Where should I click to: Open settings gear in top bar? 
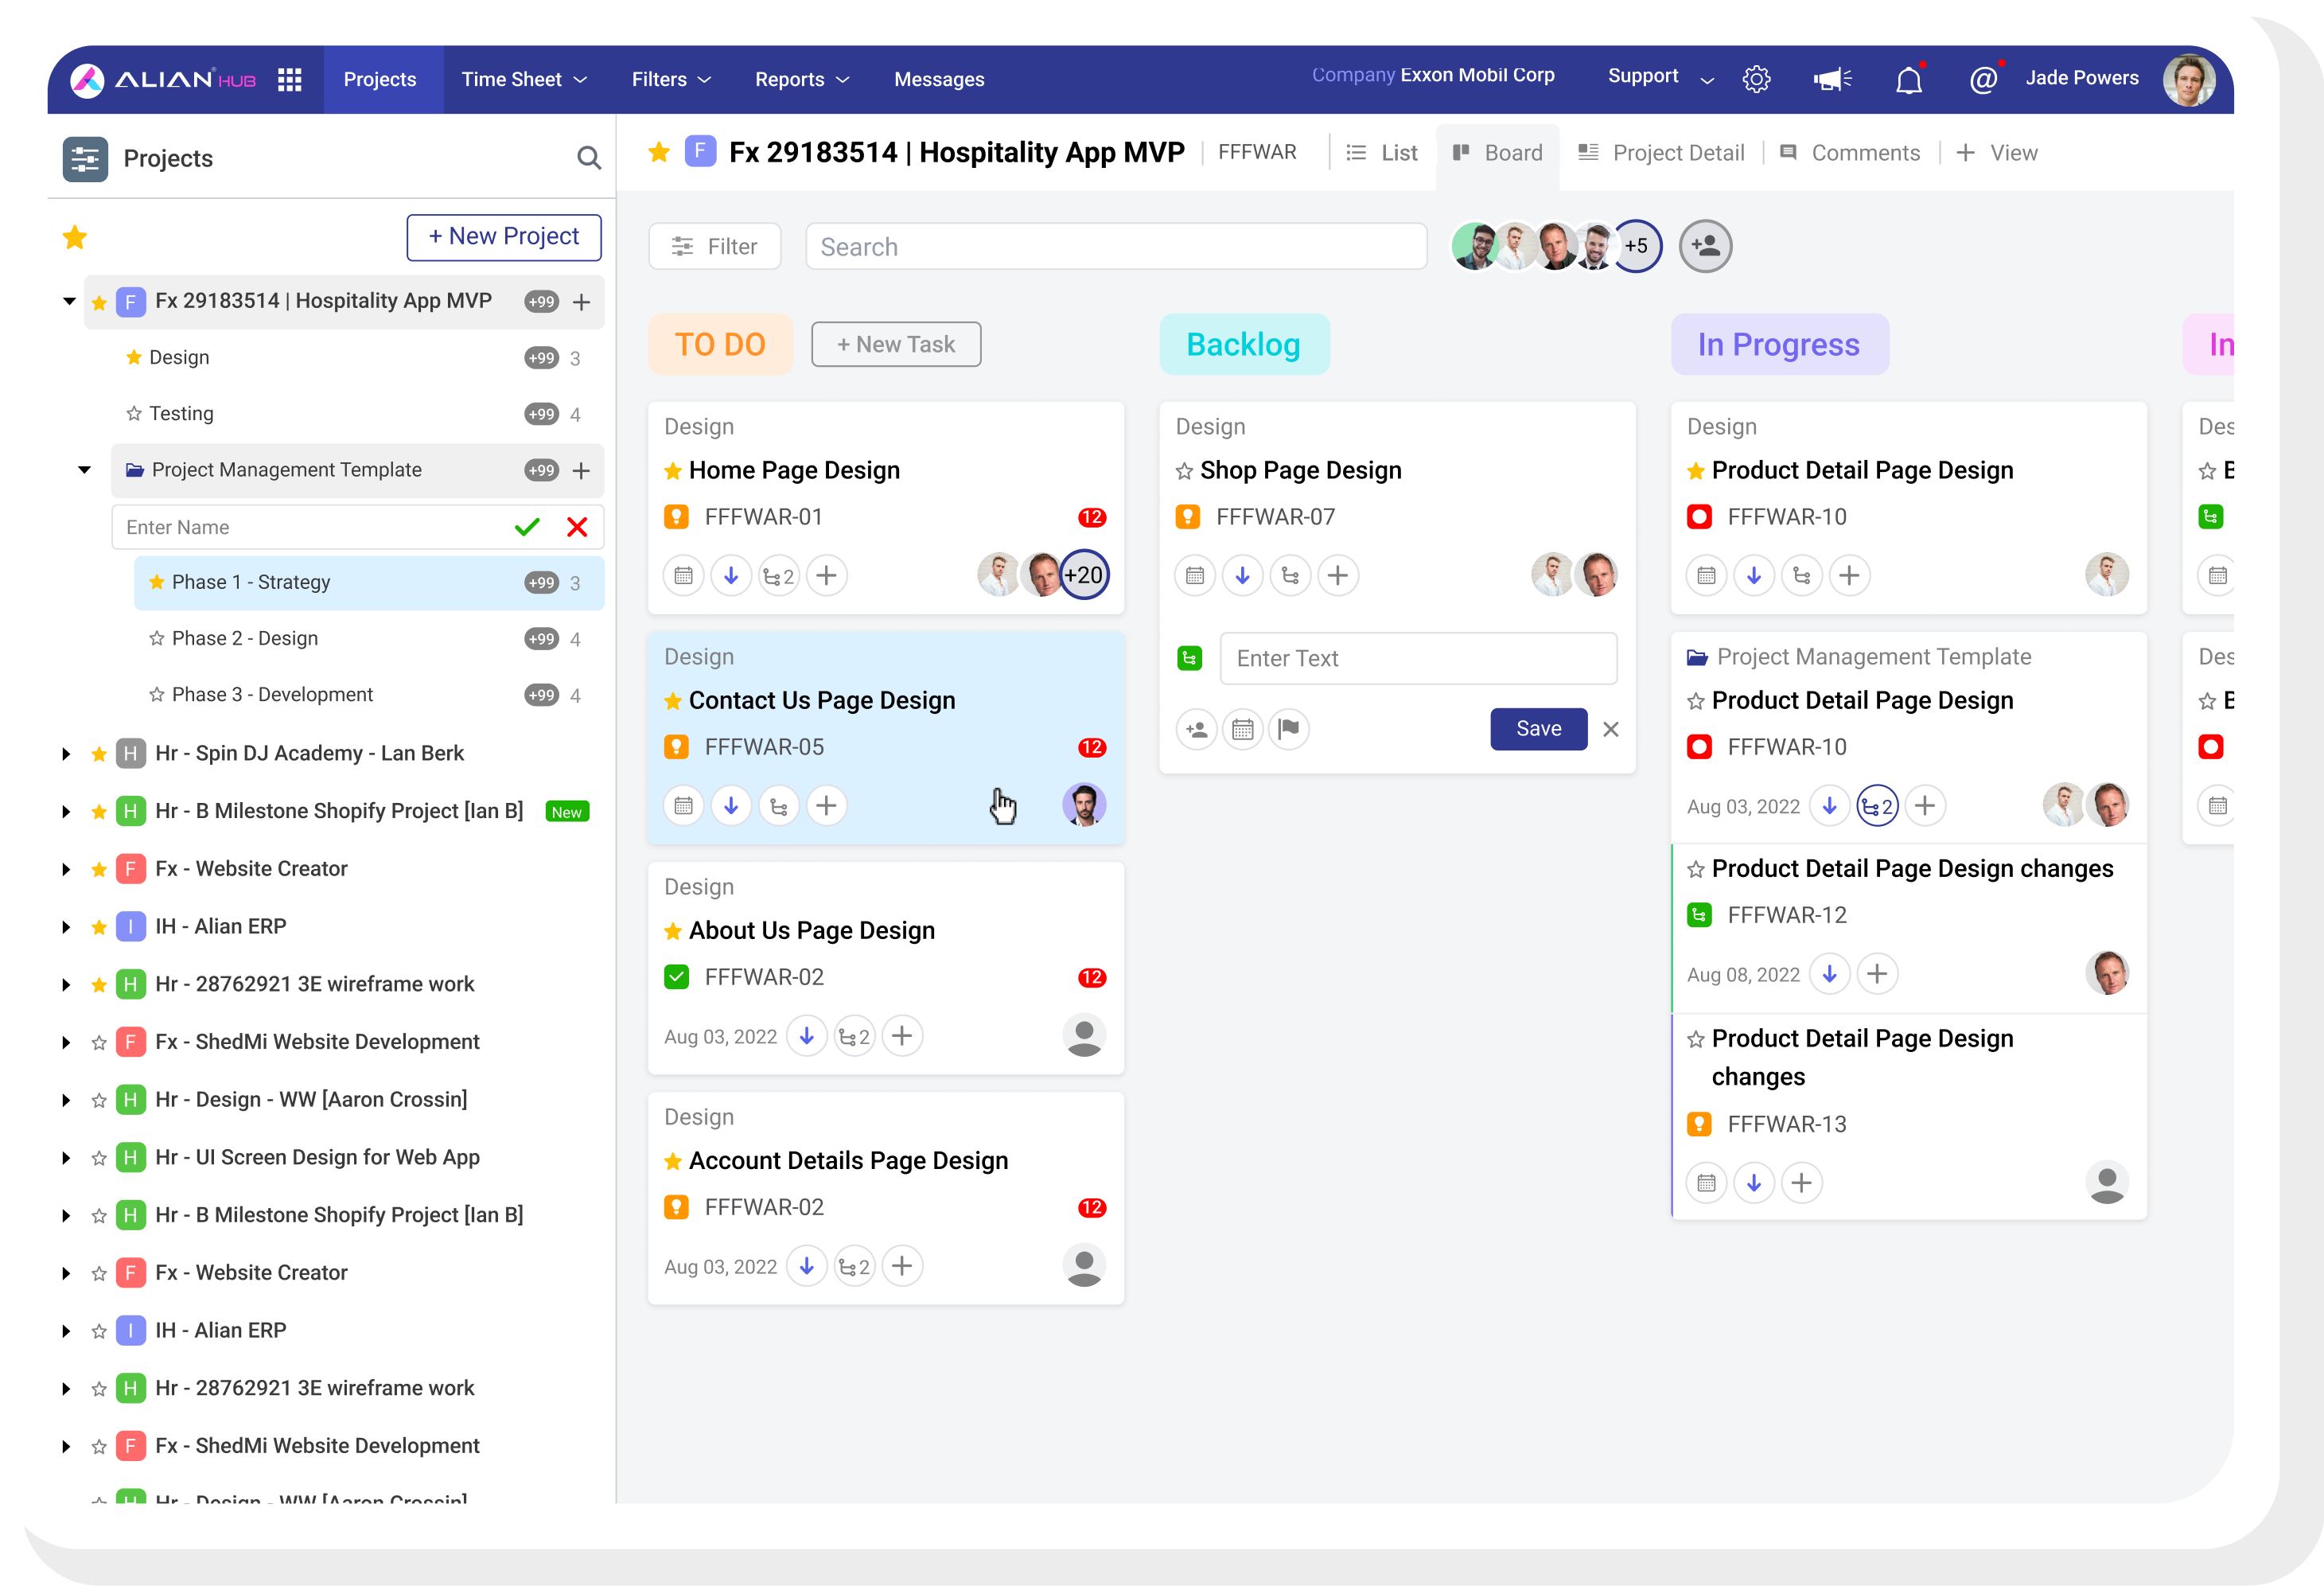coord(1756,79)
